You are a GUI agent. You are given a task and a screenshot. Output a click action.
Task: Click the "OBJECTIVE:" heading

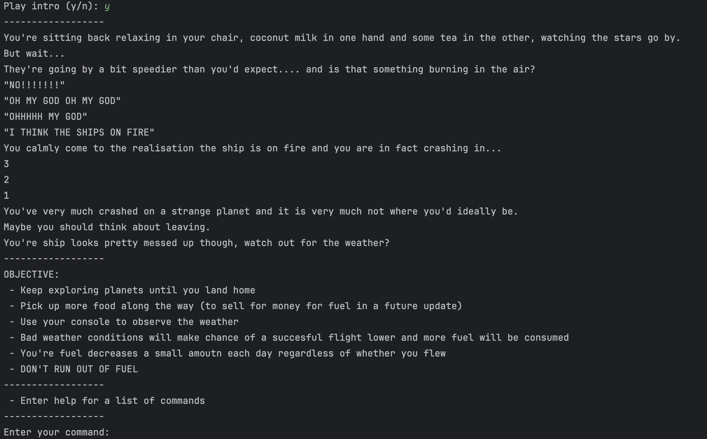click(x=31, y=274)
